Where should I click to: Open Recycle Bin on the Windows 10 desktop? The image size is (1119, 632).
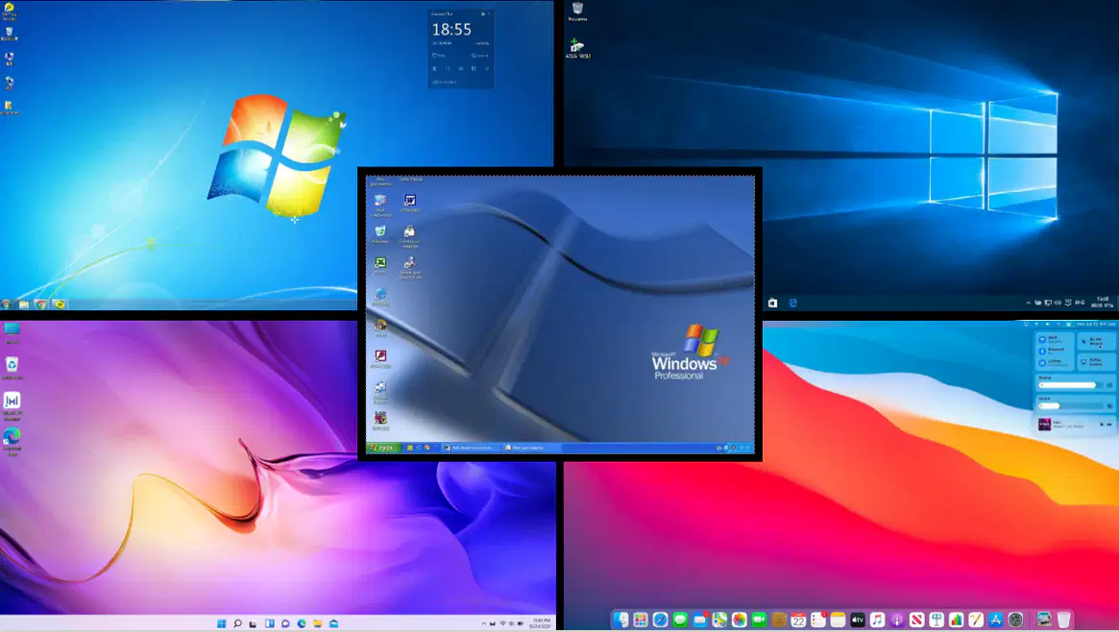click(x=577, y=11)
